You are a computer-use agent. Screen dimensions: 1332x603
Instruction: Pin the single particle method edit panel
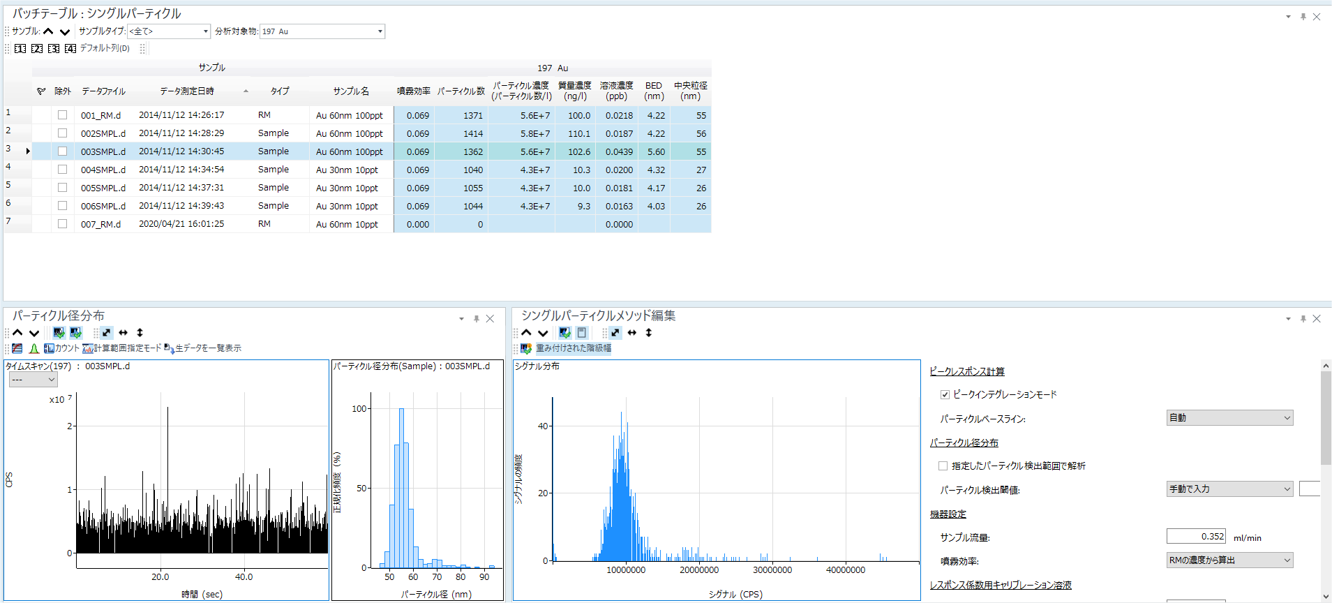[1303, 319]
